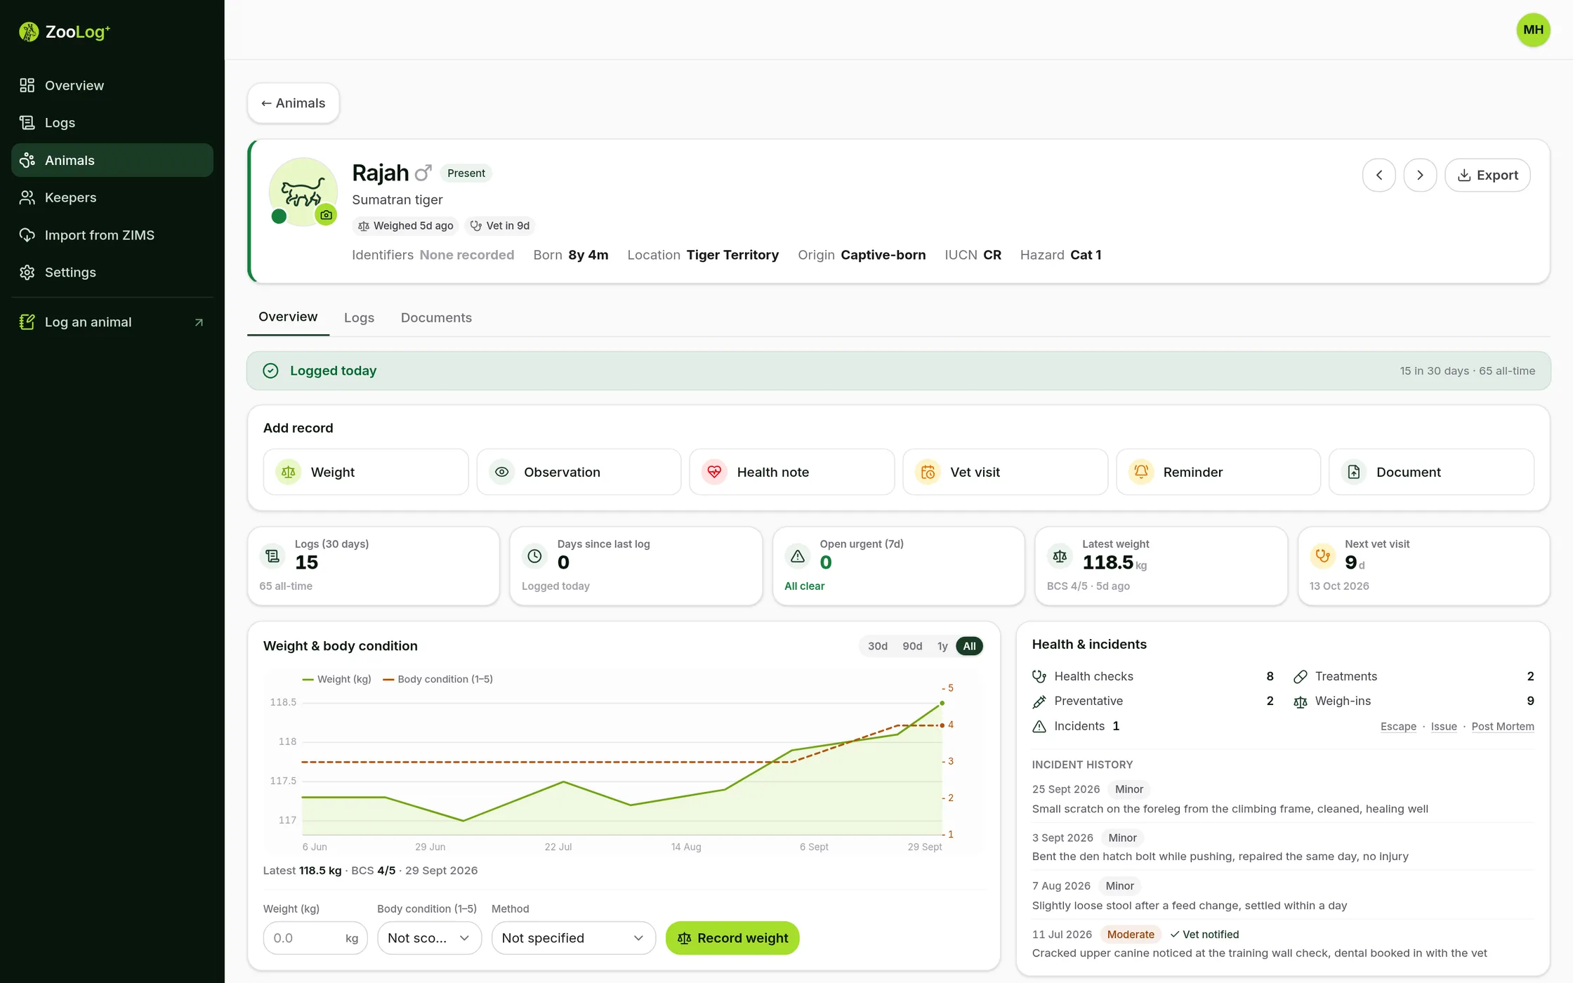
Task: Select the Overview tab
Action: tap(288, 317)
